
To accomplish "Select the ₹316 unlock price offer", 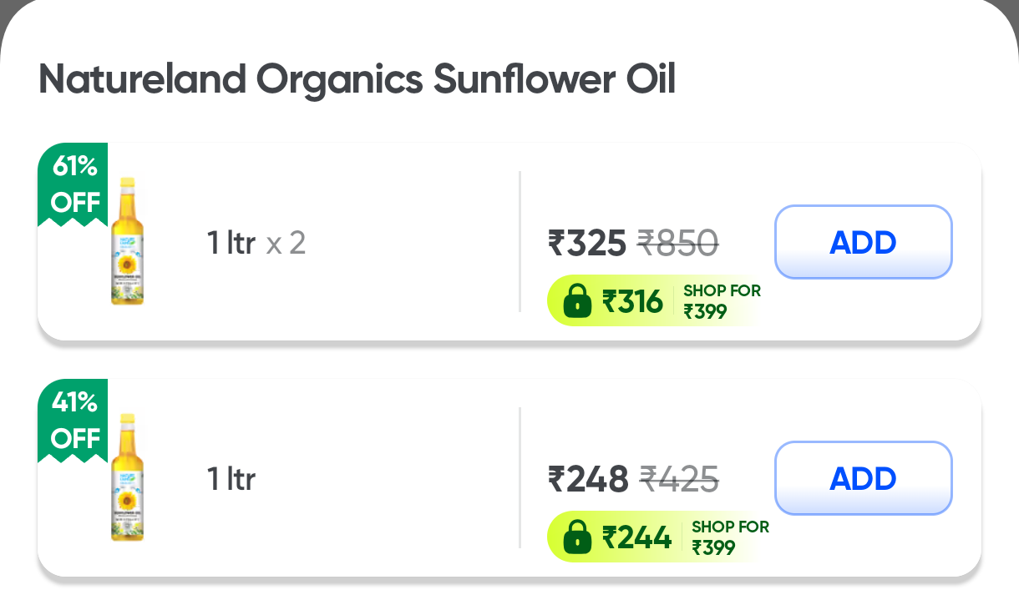I will (632, 301).
